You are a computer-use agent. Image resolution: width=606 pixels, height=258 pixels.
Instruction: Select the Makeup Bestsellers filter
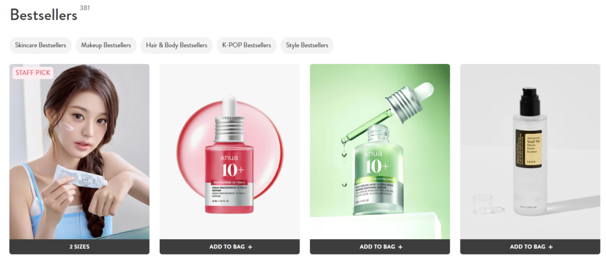click(106, 45)
